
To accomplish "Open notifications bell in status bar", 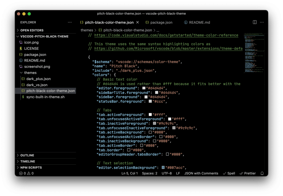I will 262,173.
